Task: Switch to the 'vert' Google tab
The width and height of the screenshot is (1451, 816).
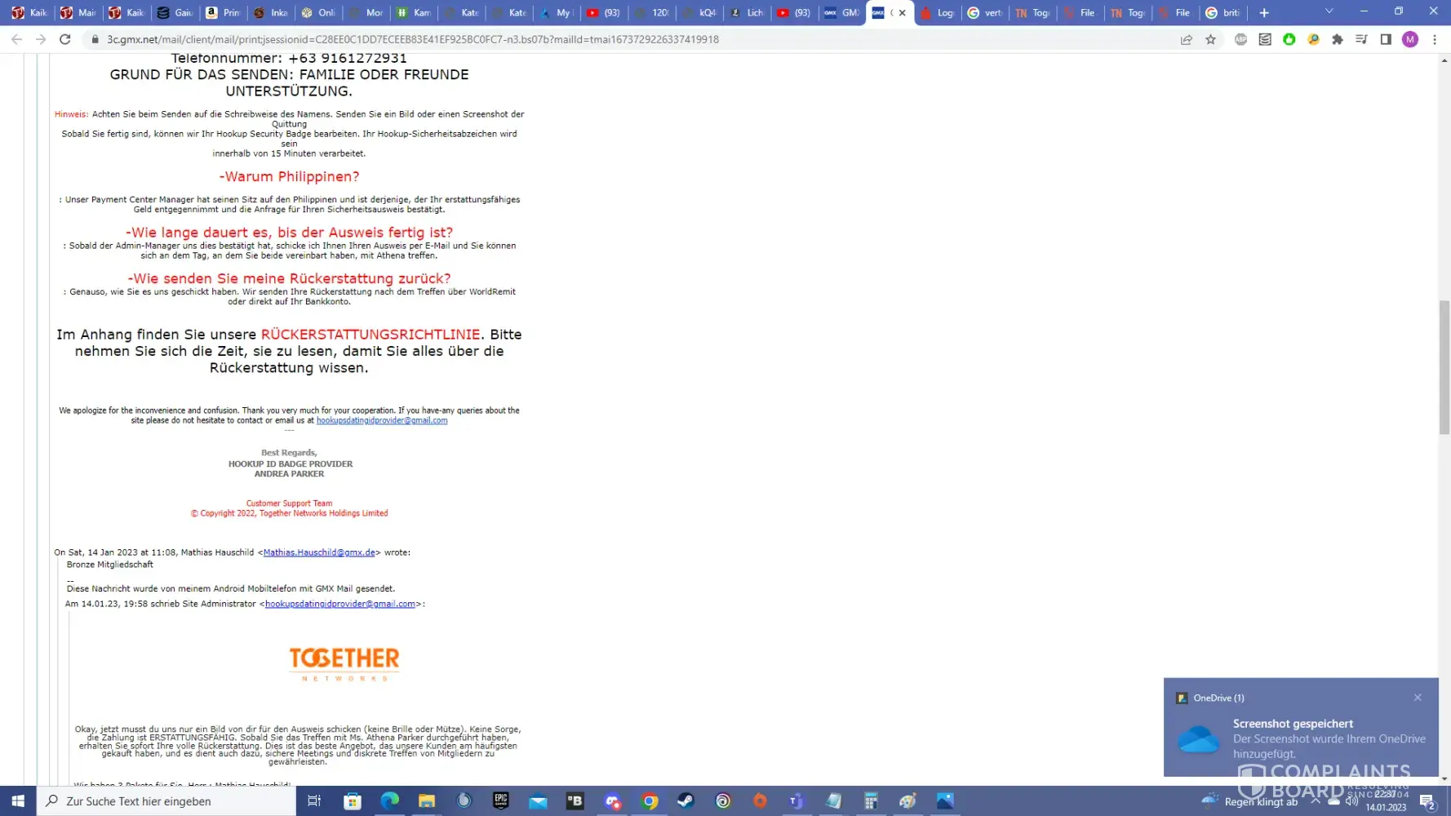Action: [985, 12]
